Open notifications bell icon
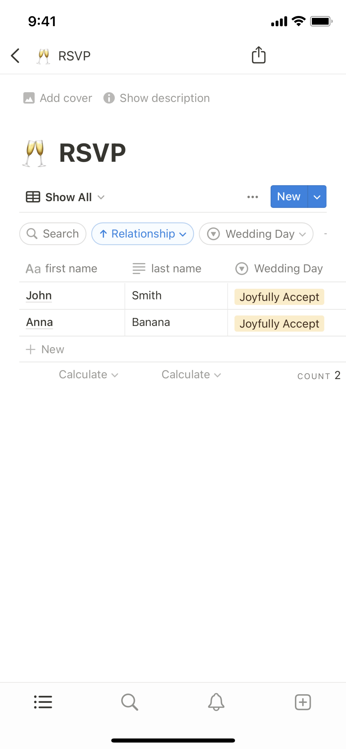The image size is (346, 749). [216, 702]
